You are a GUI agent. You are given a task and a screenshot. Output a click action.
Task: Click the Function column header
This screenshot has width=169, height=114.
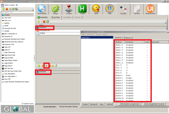tap(135, 42)
